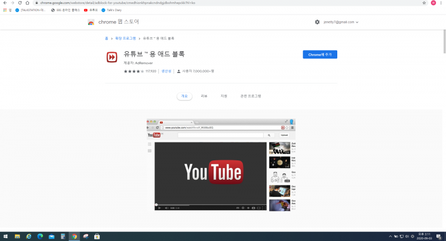Follow the 확장 프로그램 breadcrumb link
The width and height of the screenshot is (446, 241).
(125, 38)
